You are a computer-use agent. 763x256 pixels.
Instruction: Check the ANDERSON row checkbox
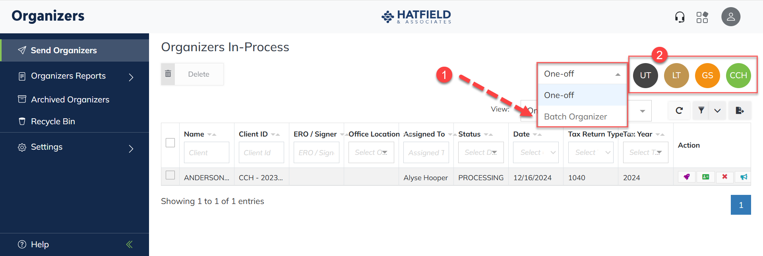(x=170, y=175)
